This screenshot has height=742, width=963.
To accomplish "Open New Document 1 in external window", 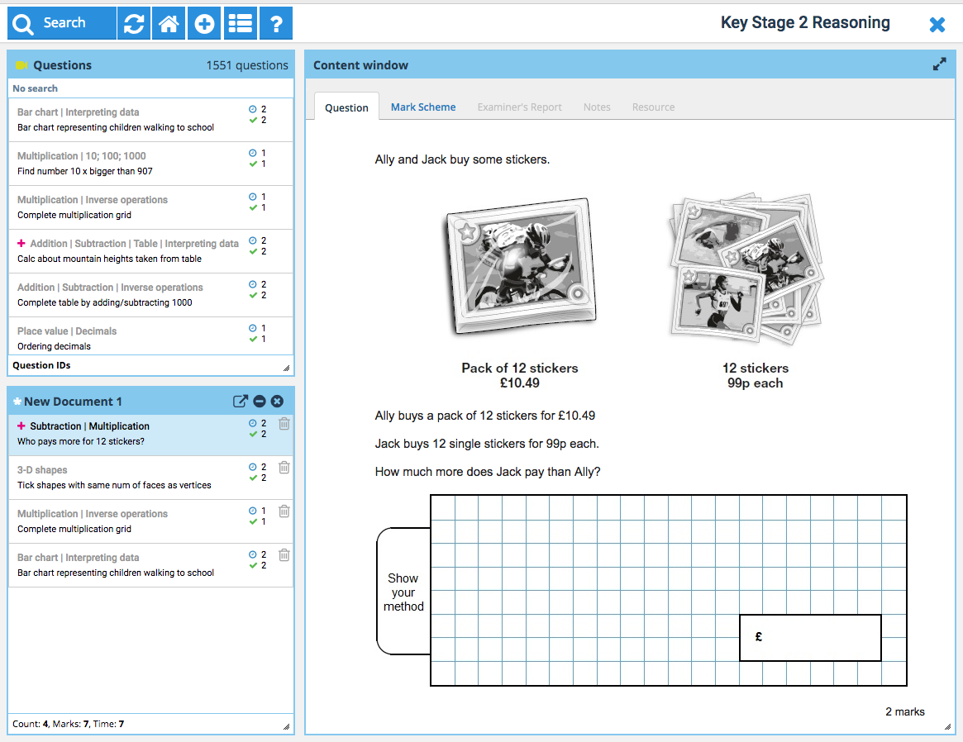I will (240, 402).
